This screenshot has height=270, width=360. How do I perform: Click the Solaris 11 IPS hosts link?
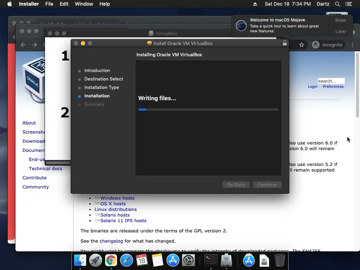(x=123, y=221)
